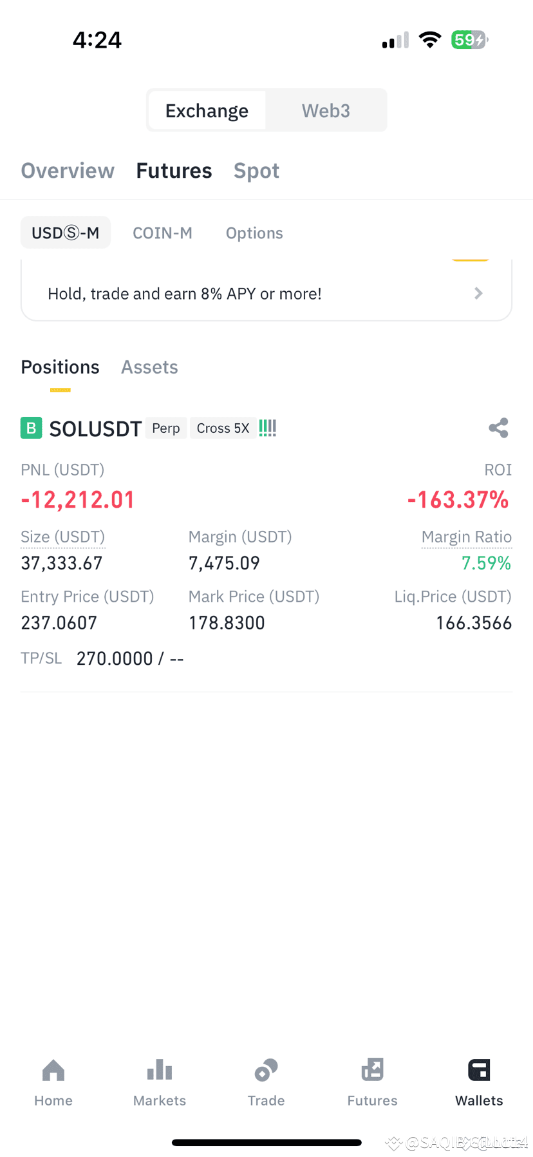Expand the 8% APY promotion chevron

[x=478, y=294]
